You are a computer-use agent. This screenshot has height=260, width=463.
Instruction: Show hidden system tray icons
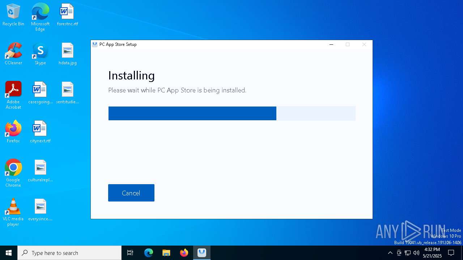[390, 253]
